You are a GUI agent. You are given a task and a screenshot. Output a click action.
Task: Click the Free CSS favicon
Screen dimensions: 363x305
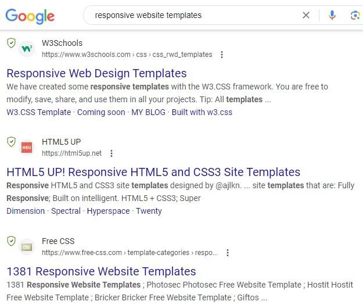tap(27, 247)
